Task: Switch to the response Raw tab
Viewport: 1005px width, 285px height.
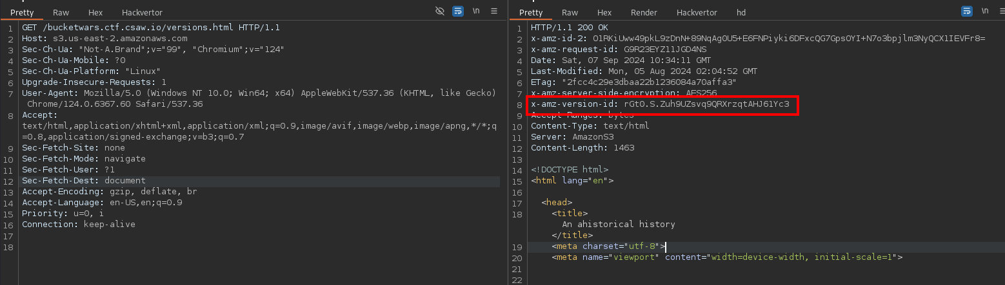Action: coord(570,13)
